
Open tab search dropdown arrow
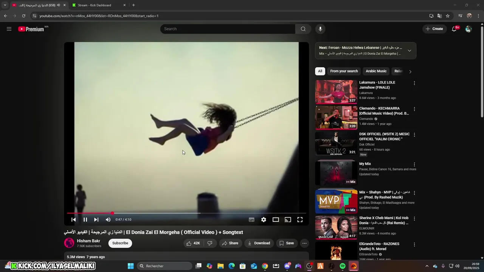tap(5, 5)
